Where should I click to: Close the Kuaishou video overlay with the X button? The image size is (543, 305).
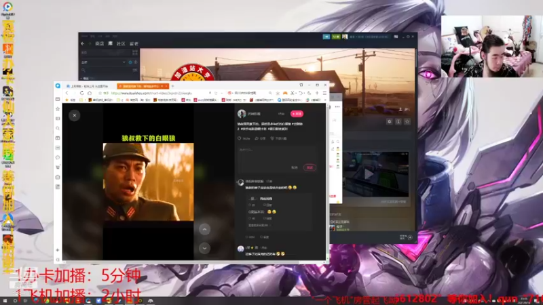(75, 115)
